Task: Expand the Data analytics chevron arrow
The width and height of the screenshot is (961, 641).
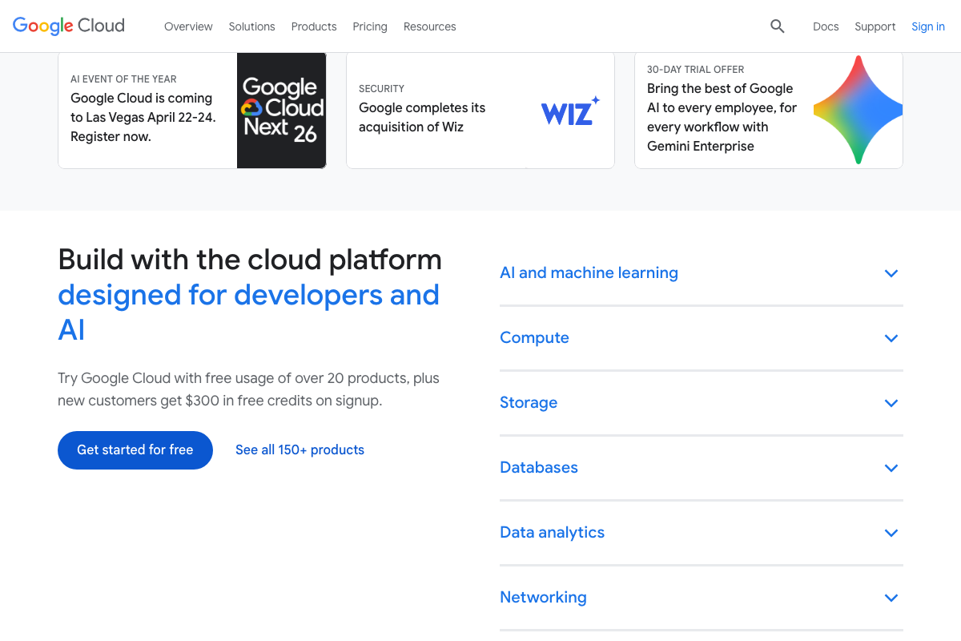Action: tap(891, 533)
